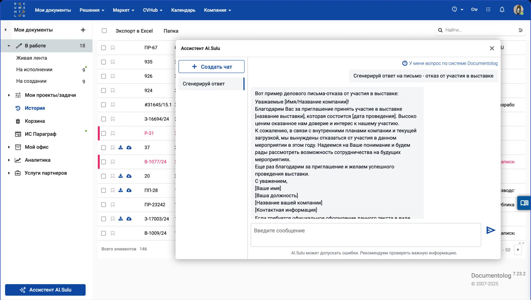Tick the select-all checkbox near Экспорт
Screen dimensions: 531x300
click(x=104, y=31)
